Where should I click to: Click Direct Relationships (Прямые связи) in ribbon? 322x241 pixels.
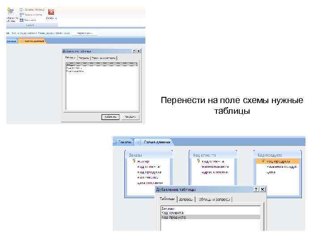tap(31, 15)
